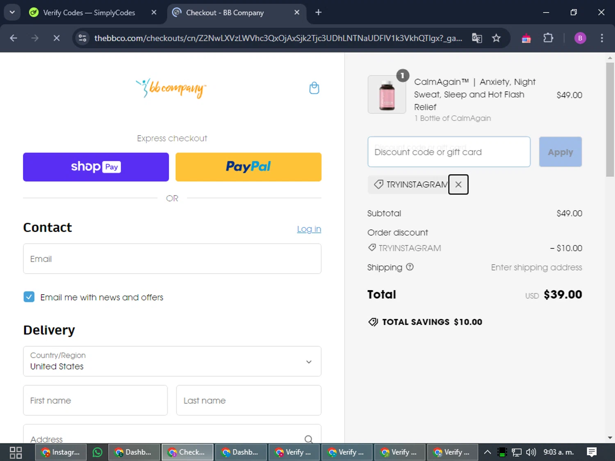Open the notifications action center icon

(592, 452)
